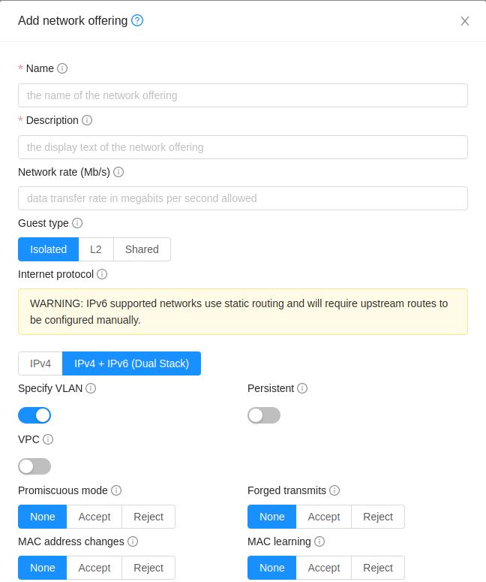The height and width of the screenshot is (582, 486).
Task: Click info icon next to Promiscuous mode
Action: 116,490
